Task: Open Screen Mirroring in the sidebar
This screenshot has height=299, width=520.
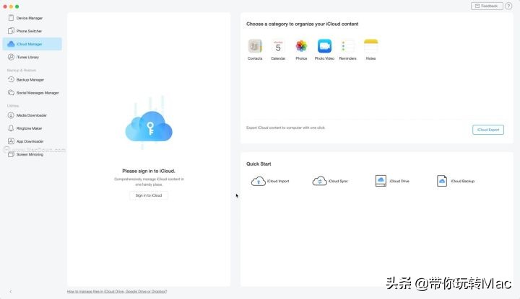Action: pos(32,154)
